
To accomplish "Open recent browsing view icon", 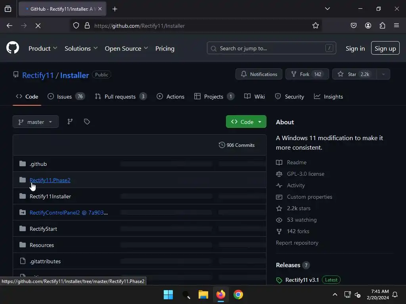I will tap(8, 9).
